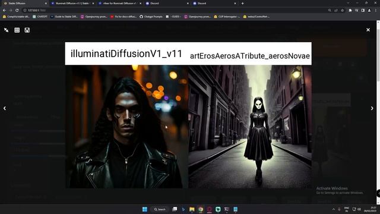Reload the current page

(x=17, y=11)
